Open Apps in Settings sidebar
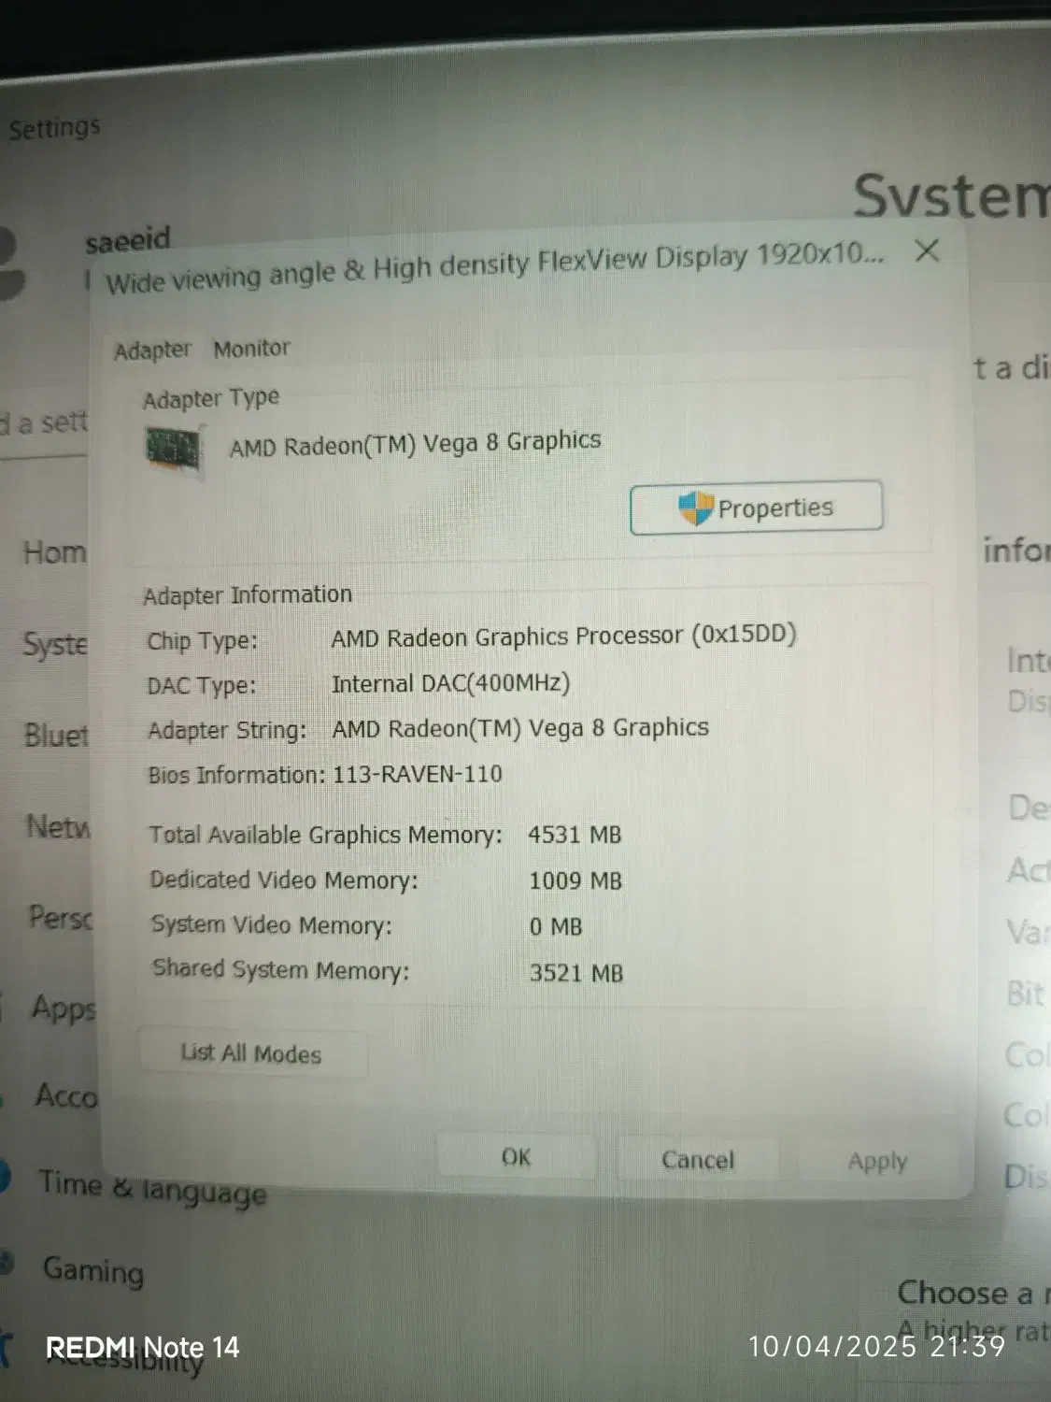This screenshot has height=1402, width=1051. (64, 1009)
